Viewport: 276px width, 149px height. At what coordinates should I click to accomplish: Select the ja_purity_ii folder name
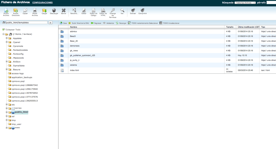[x=75, y=60]
